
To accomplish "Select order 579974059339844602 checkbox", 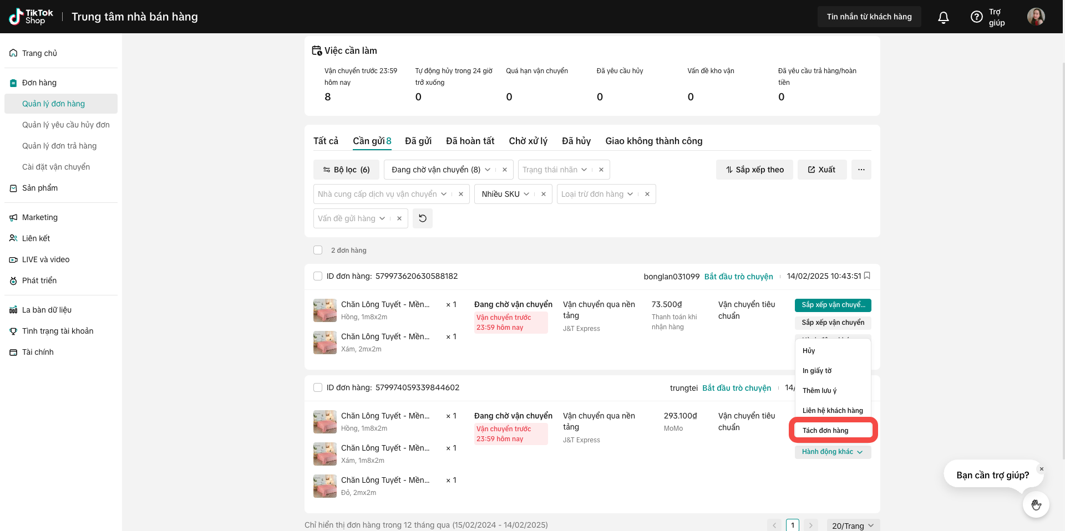I will point(318,387).
